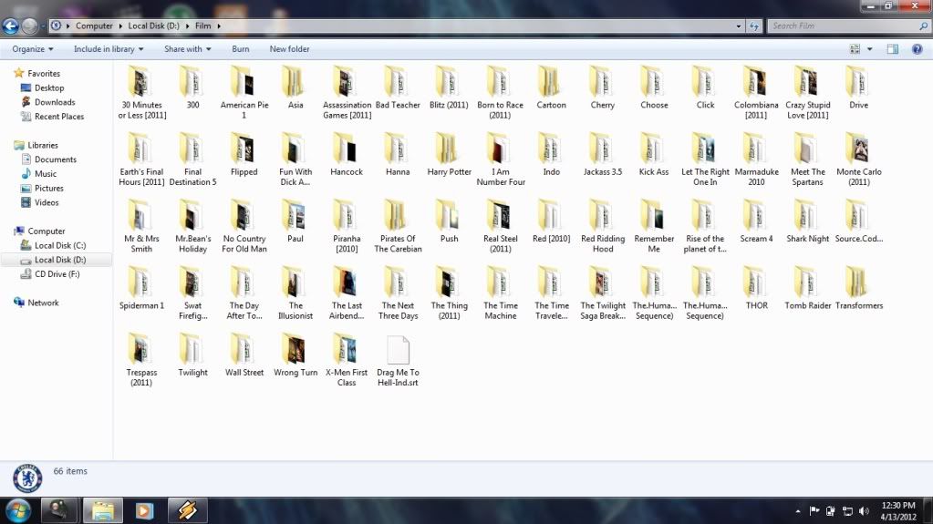Open the Share with dropdown

click(x=188, y=49)
